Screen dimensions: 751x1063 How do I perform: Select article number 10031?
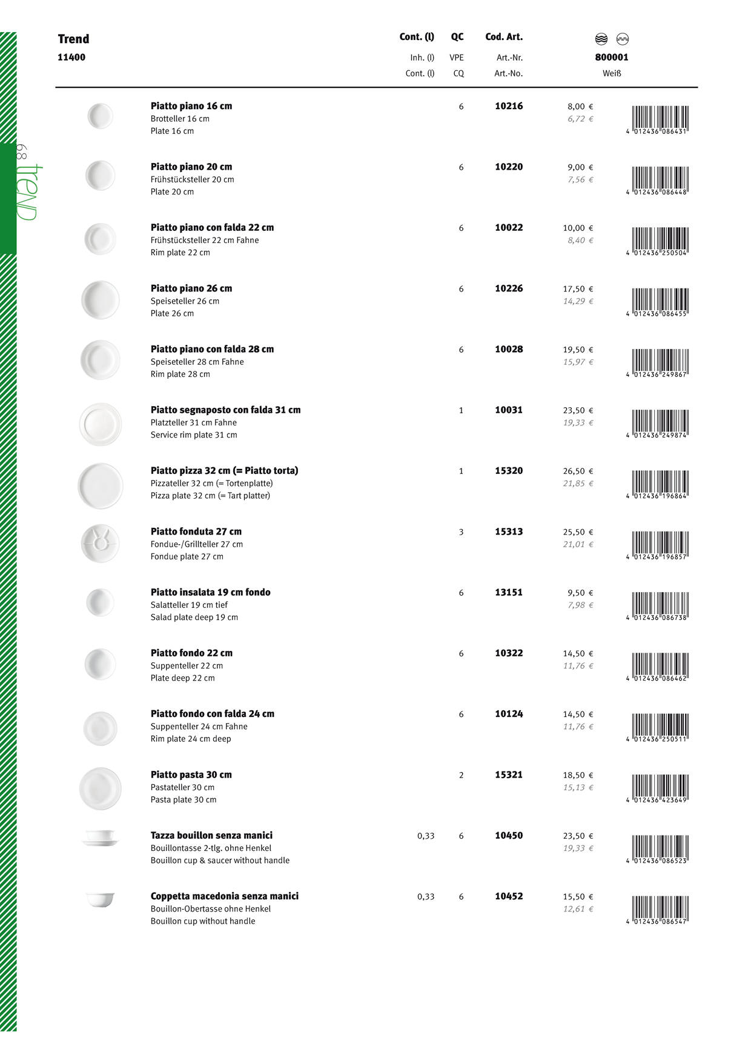509,410
